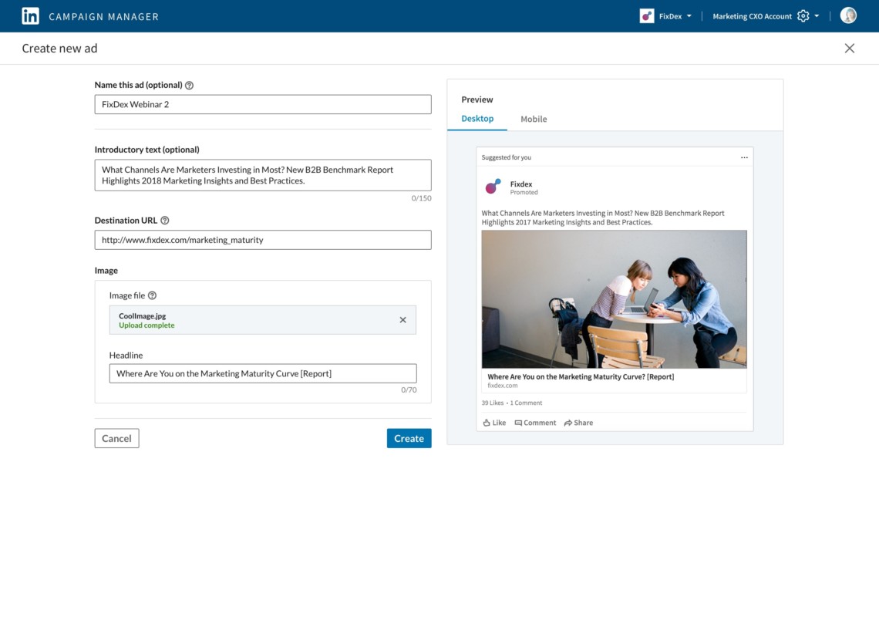Click the Create button
879x644 pixels.
409,437
